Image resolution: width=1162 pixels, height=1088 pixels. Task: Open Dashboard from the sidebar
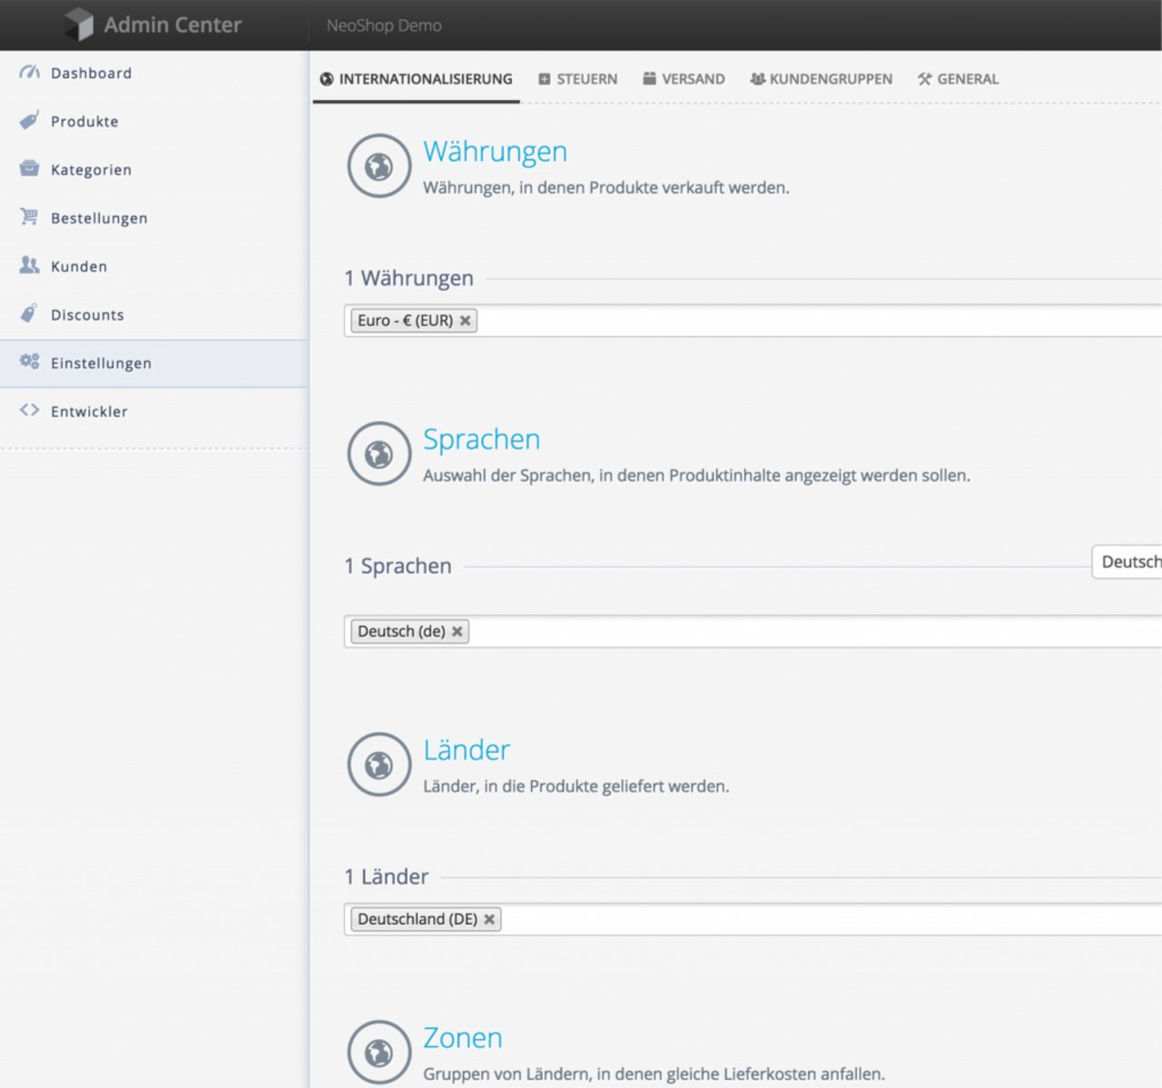tap(91, 74)
